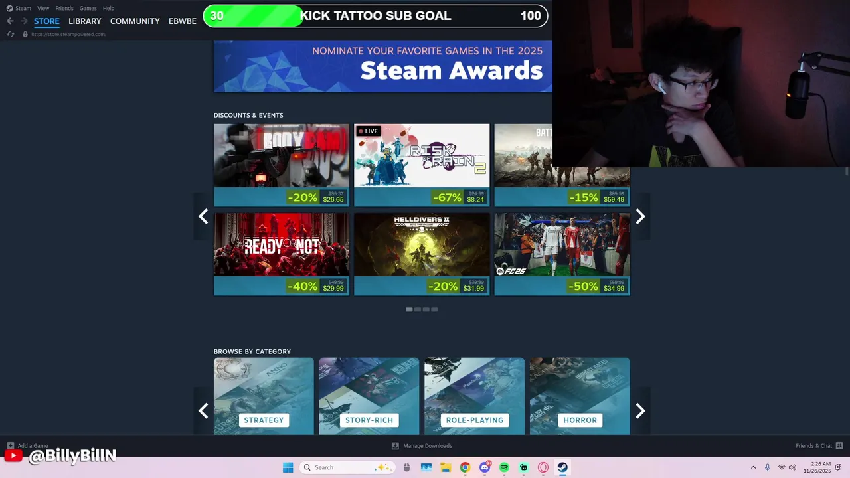Reload the store page with the refresh icon

tap(11, 34)
